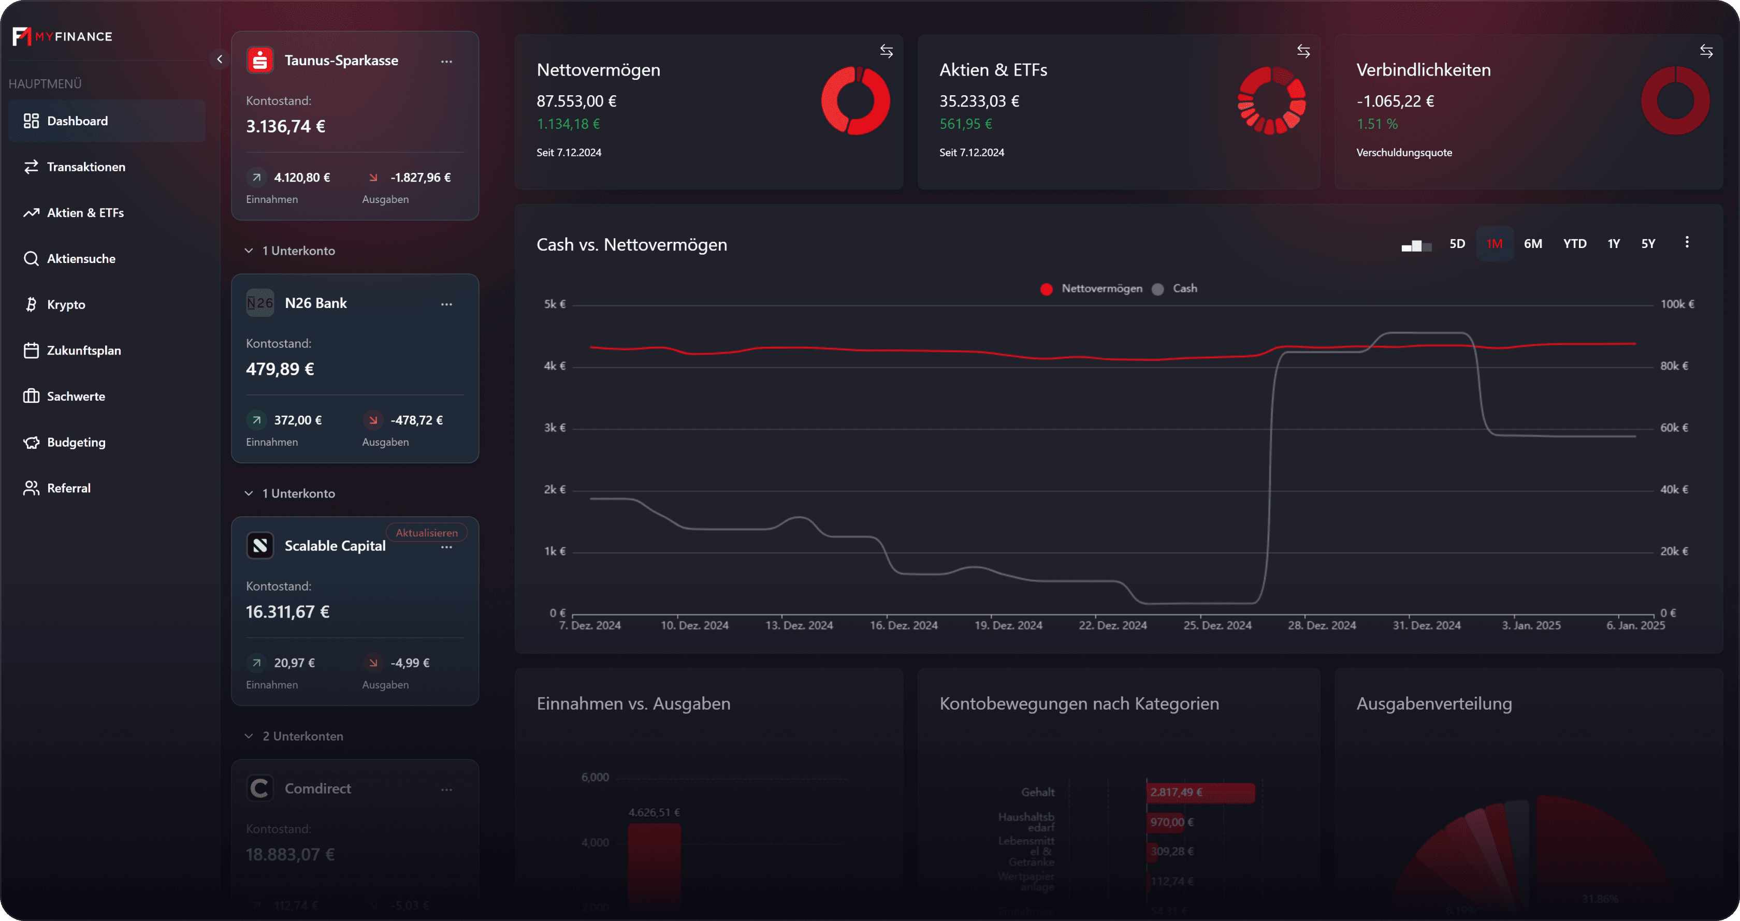This screenshot has height=921, width=1740.
Task: Go to Budgeting page
Action: 107,442
